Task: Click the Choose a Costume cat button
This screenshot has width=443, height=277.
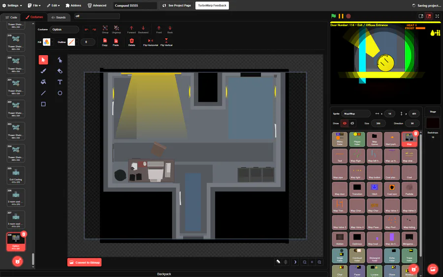Action: pyautogui.click(x=18, y=261)
